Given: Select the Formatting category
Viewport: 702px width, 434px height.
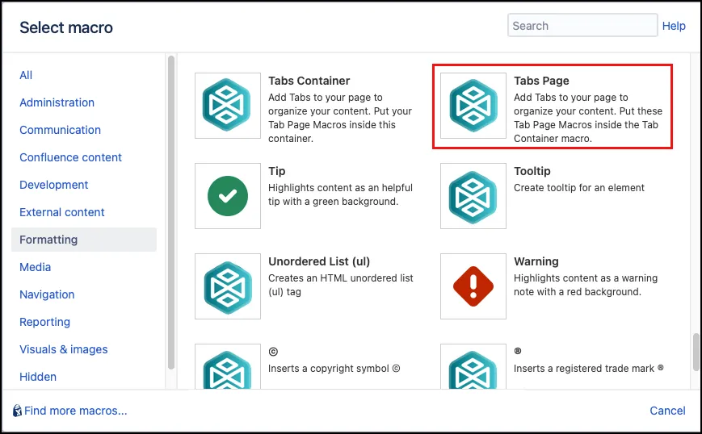Looking at the screenshot, I should [84, 240].
